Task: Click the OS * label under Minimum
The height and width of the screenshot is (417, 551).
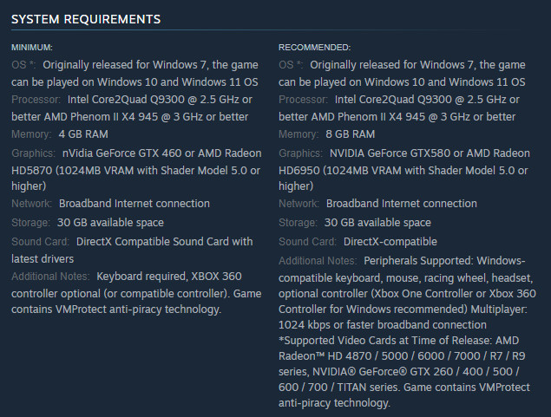Action: click(23, 64)
